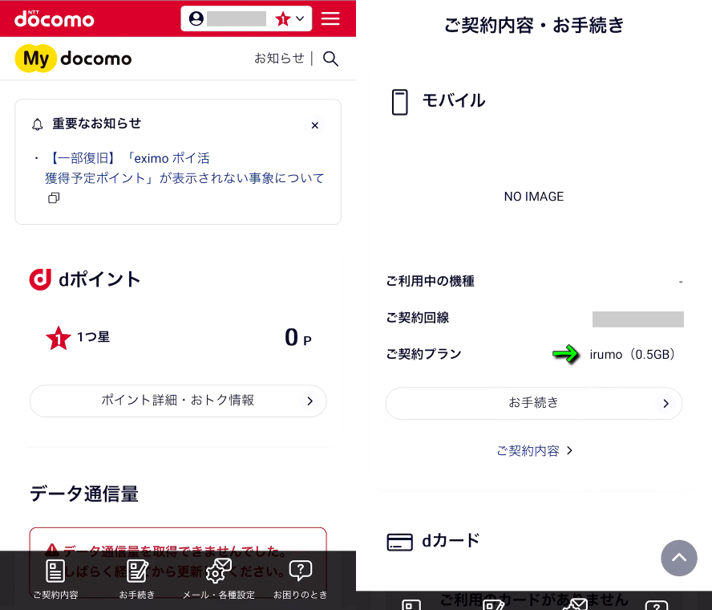Click the search magnifier icon

point(330,59)
